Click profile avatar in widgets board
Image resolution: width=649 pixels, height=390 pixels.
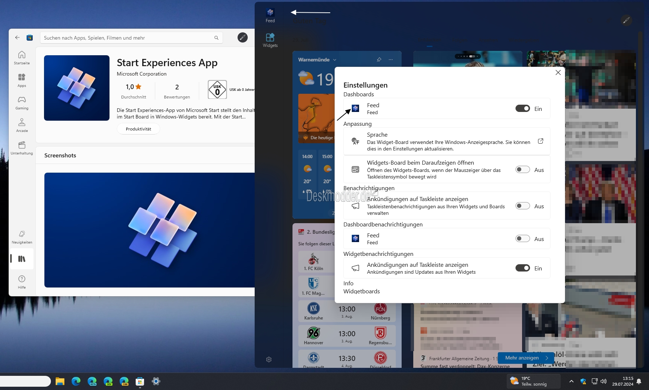[626, 20]
